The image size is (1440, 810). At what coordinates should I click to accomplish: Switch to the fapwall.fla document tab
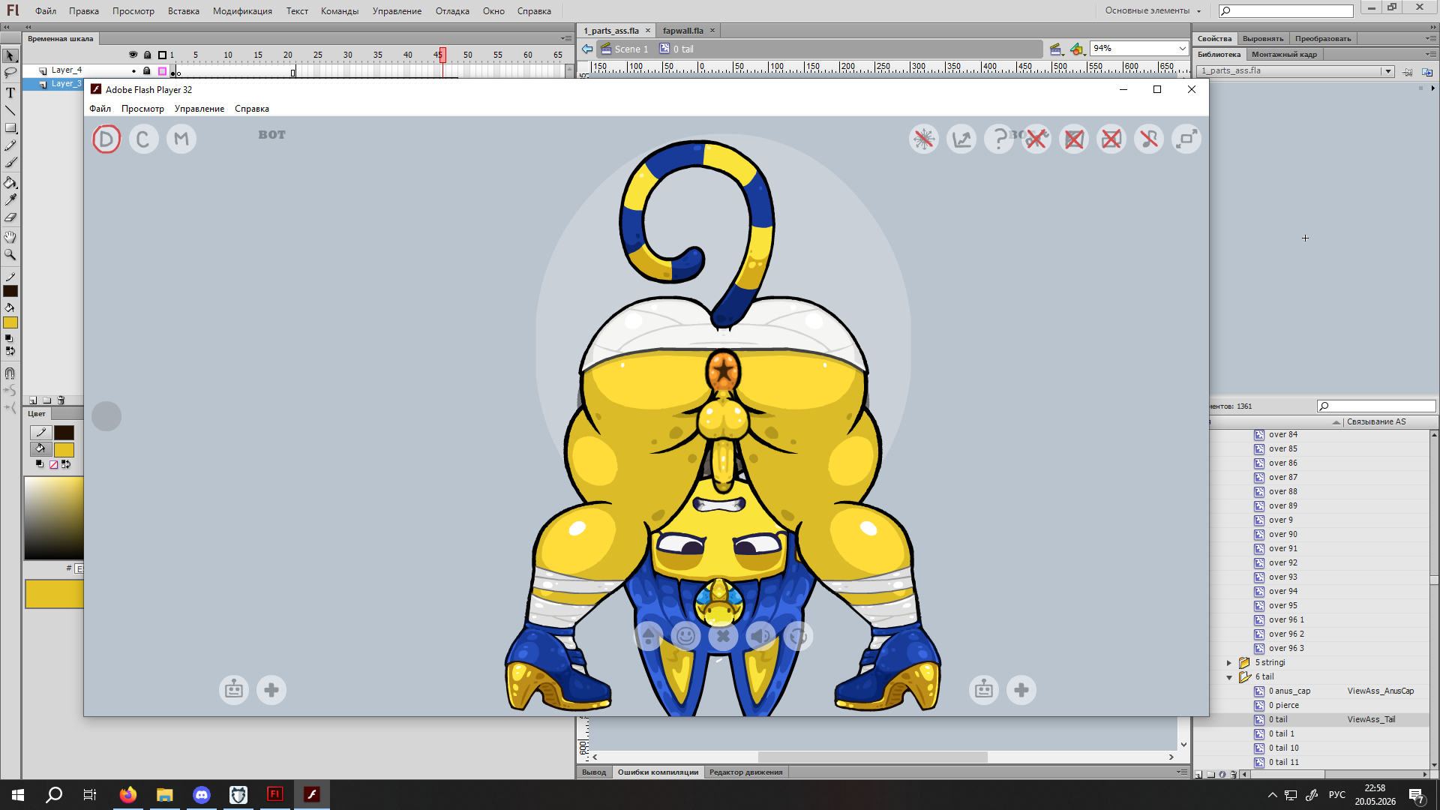pos(683,31)
